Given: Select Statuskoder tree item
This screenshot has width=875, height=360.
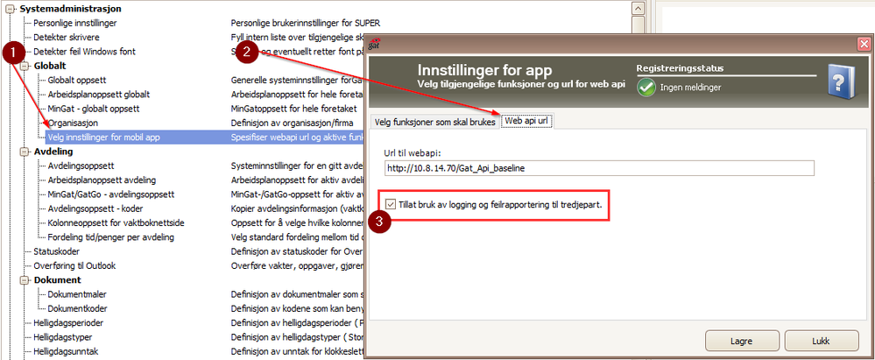Looking at the screenshot, I should click(56, 251).
